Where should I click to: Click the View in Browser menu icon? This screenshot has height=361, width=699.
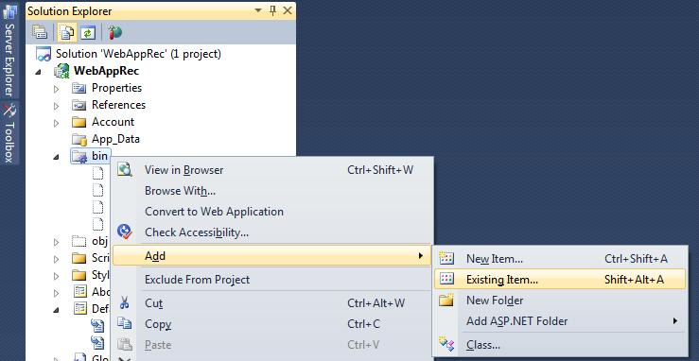coord(124,169)
